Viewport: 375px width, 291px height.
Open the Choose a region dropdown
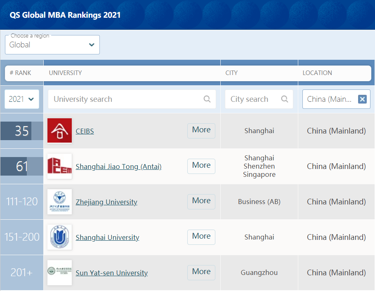coord(52,45)
